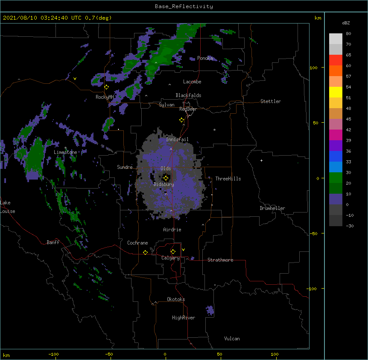Image resolution: width=368 pixels, height=360 pixels.
Task: Pick the orange 57-60 dBZ legend swatch
Action: (336, 71)
